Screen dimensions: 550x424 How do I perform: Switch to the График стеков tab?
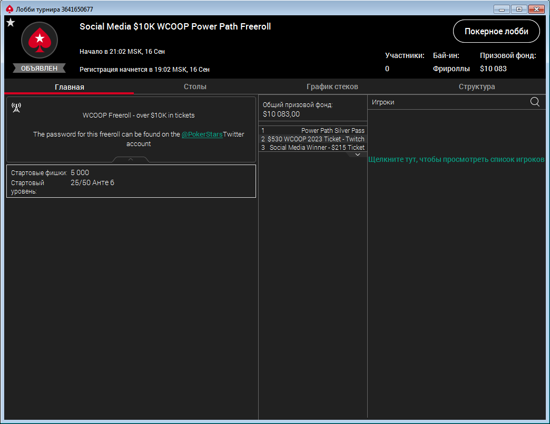(x=332, y=86)
